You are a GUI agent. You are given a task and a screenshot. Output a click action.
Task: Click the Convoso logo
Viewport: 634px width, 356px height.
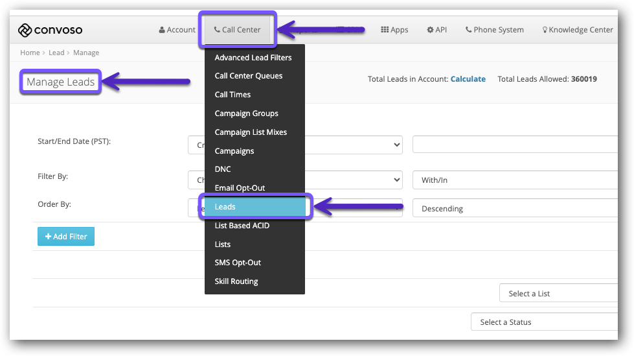click(50, 30)
